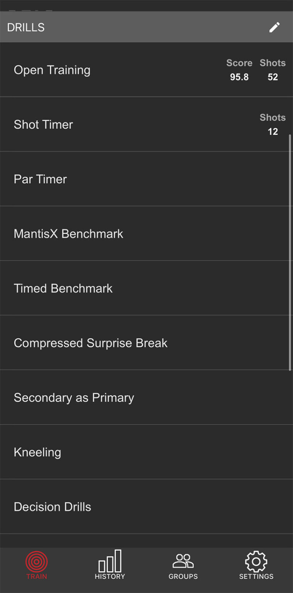Tap the red Train target icon

(x=37, y=562)
